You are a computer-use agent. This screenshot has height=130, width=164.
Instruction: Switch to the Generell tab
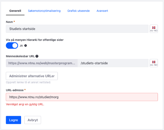click(x=15, y=11)
